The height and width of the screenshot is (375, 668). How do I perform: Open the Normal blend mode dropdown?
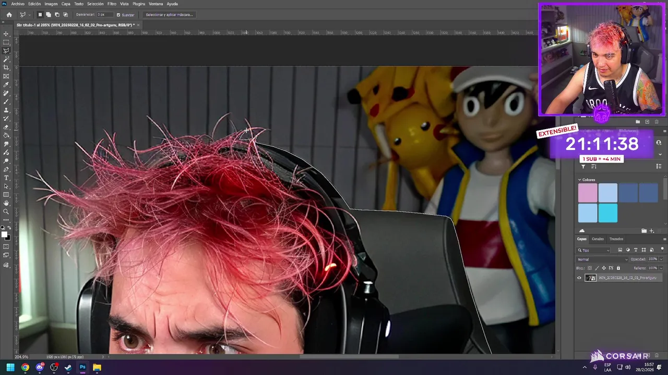pos(603,259)
